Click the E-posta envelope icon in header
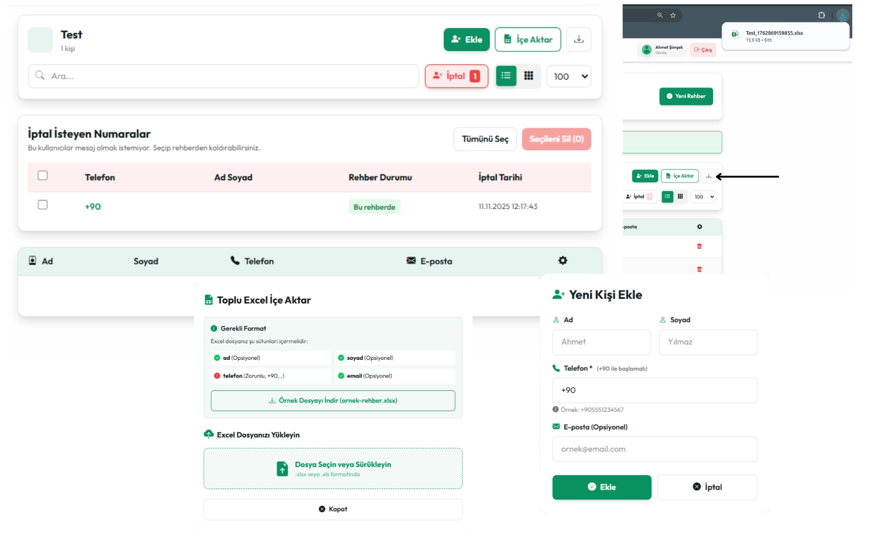This screenshot has width=879, height=547. click(x=411, y=261)
